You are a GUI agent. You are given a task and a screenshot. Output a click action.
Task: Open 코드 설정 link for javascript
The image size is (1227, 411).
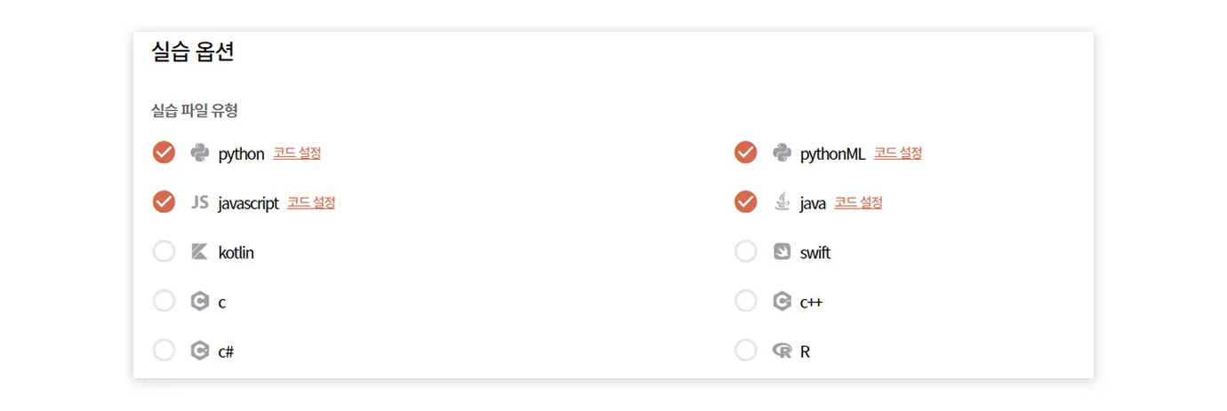(311, 202)
